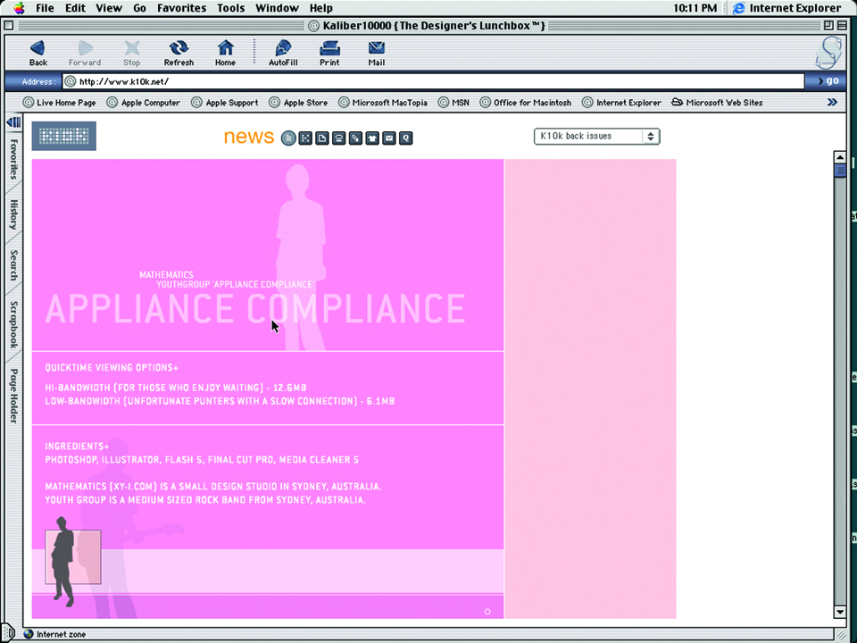
Task: Open the View menu
Action: click(109, 8)
